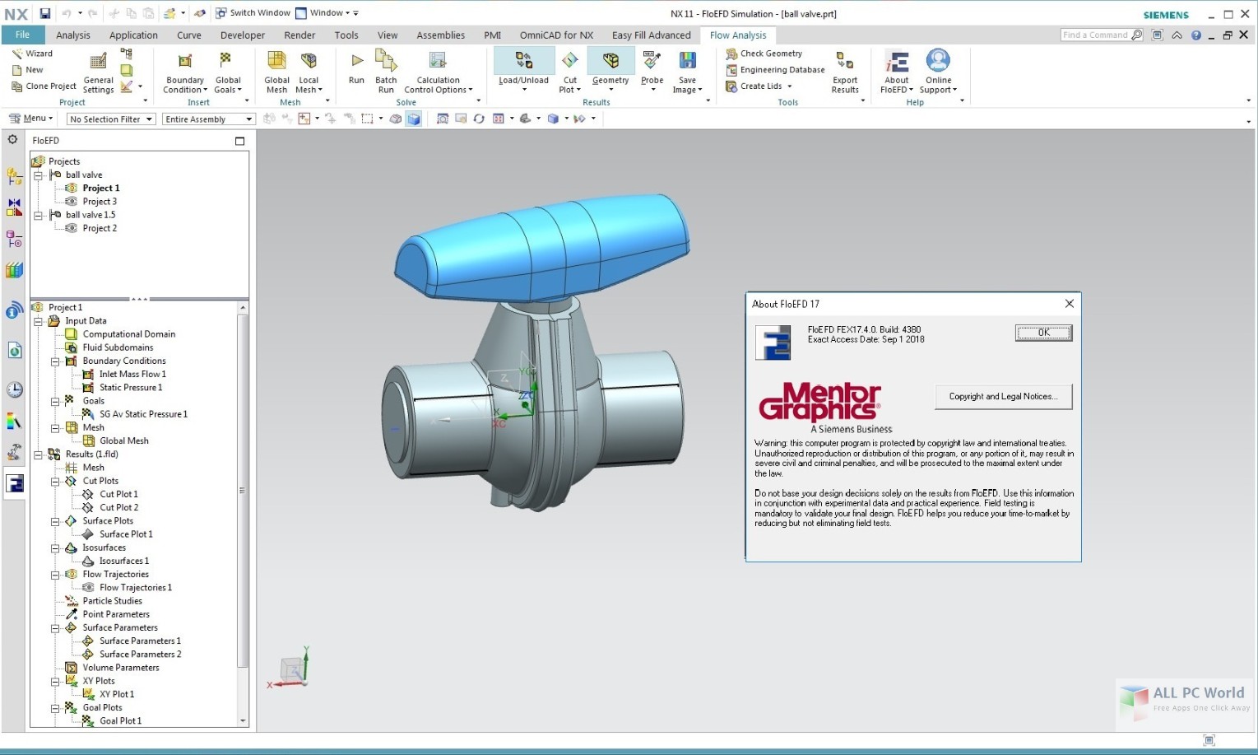This screenshot has width=1258, height=755.
Task: Activate the Probe tool
Action: [x=652, y=69]
